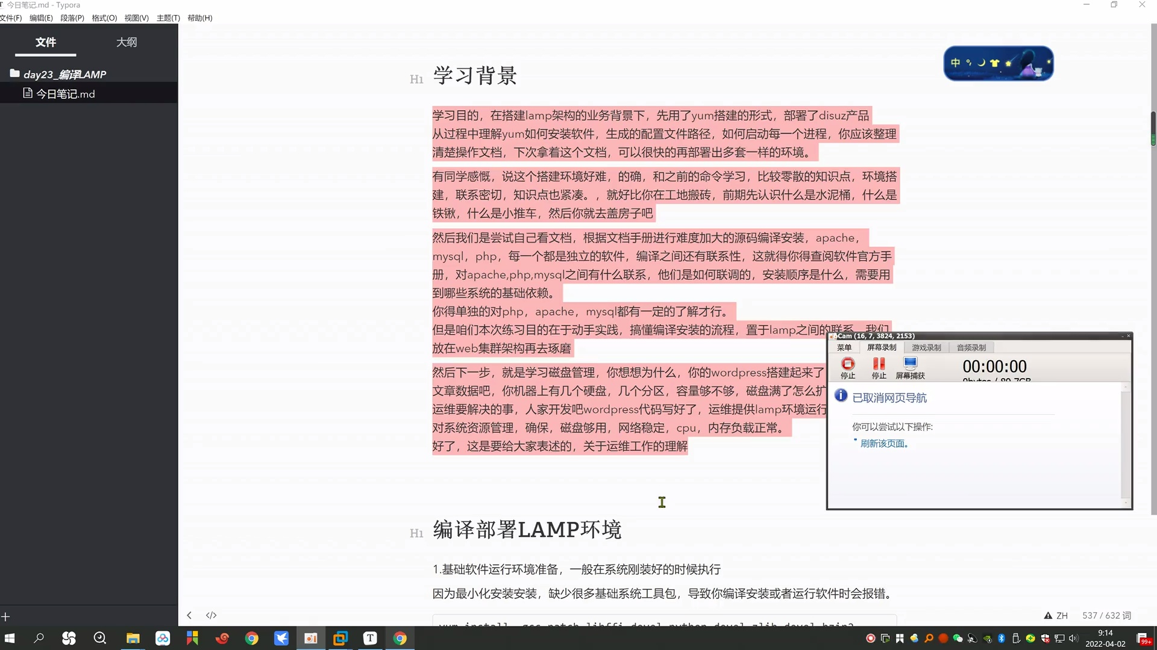
Task: Open the 537/632词 word count details
Action: tap(1108, 615)
